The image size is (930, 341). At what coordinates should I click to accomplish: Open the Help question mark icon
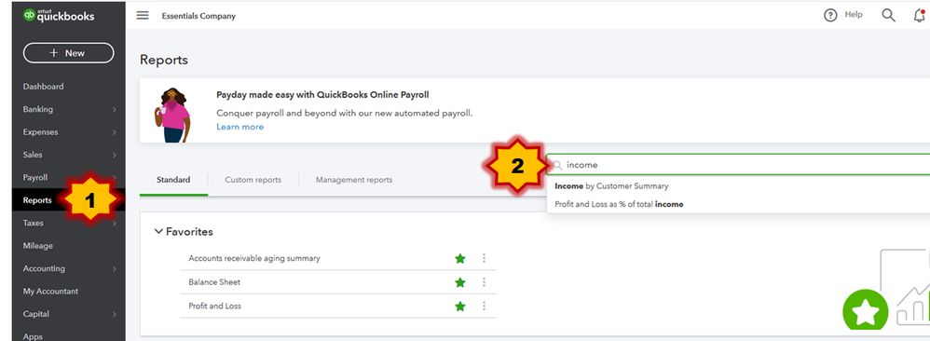[x=830, y=16]
